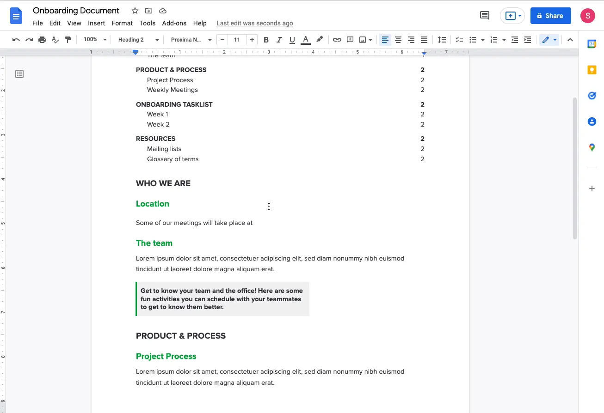Screen dimensions: 604x413
Task: Open 'Last edit was seconds ago' link
Action: [254, 23]
